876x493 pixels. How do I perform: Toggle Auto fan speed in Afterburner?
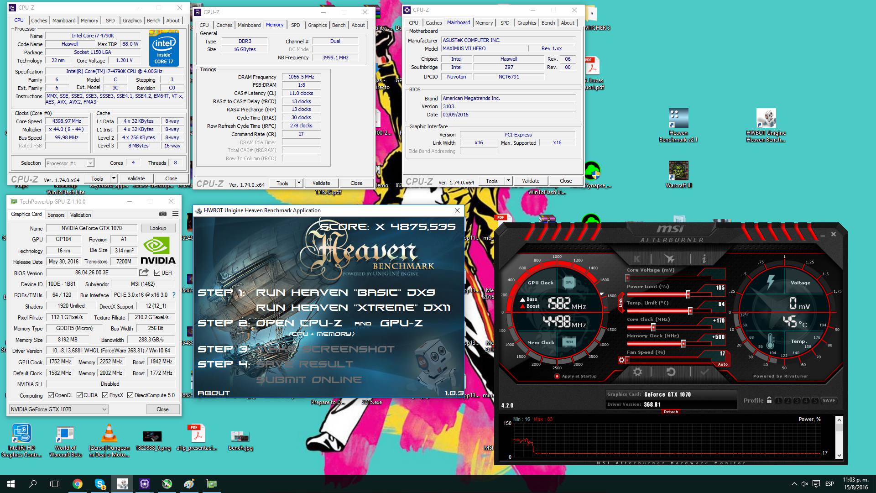pos(723,364)
